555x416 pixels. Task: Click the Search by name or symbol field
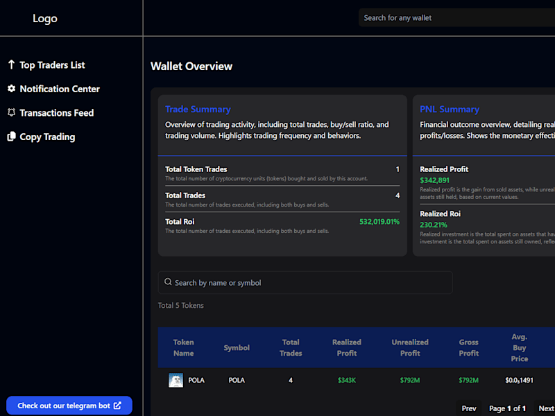(x=305, y=283)
